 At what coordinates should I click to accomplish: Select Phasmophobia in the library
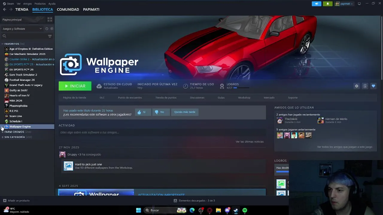[x=18, y=106]
